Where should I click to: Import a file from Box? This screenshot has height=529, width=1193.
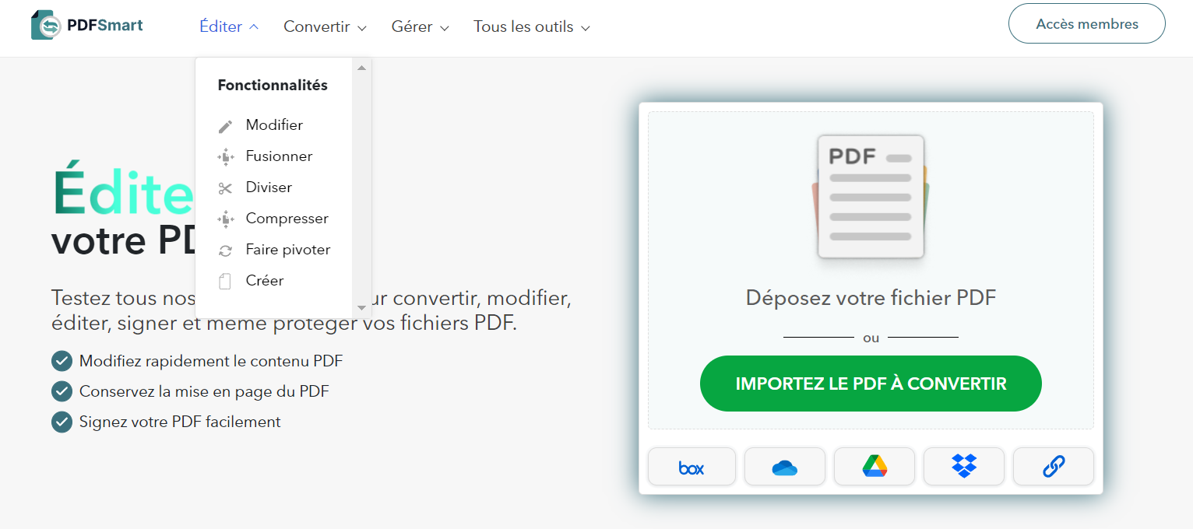point(692,466)
